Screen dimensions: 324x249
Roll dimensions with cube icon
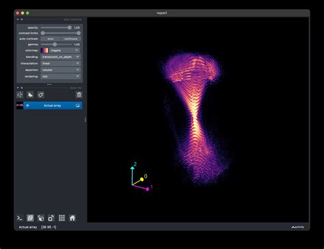tap(40, 218)
